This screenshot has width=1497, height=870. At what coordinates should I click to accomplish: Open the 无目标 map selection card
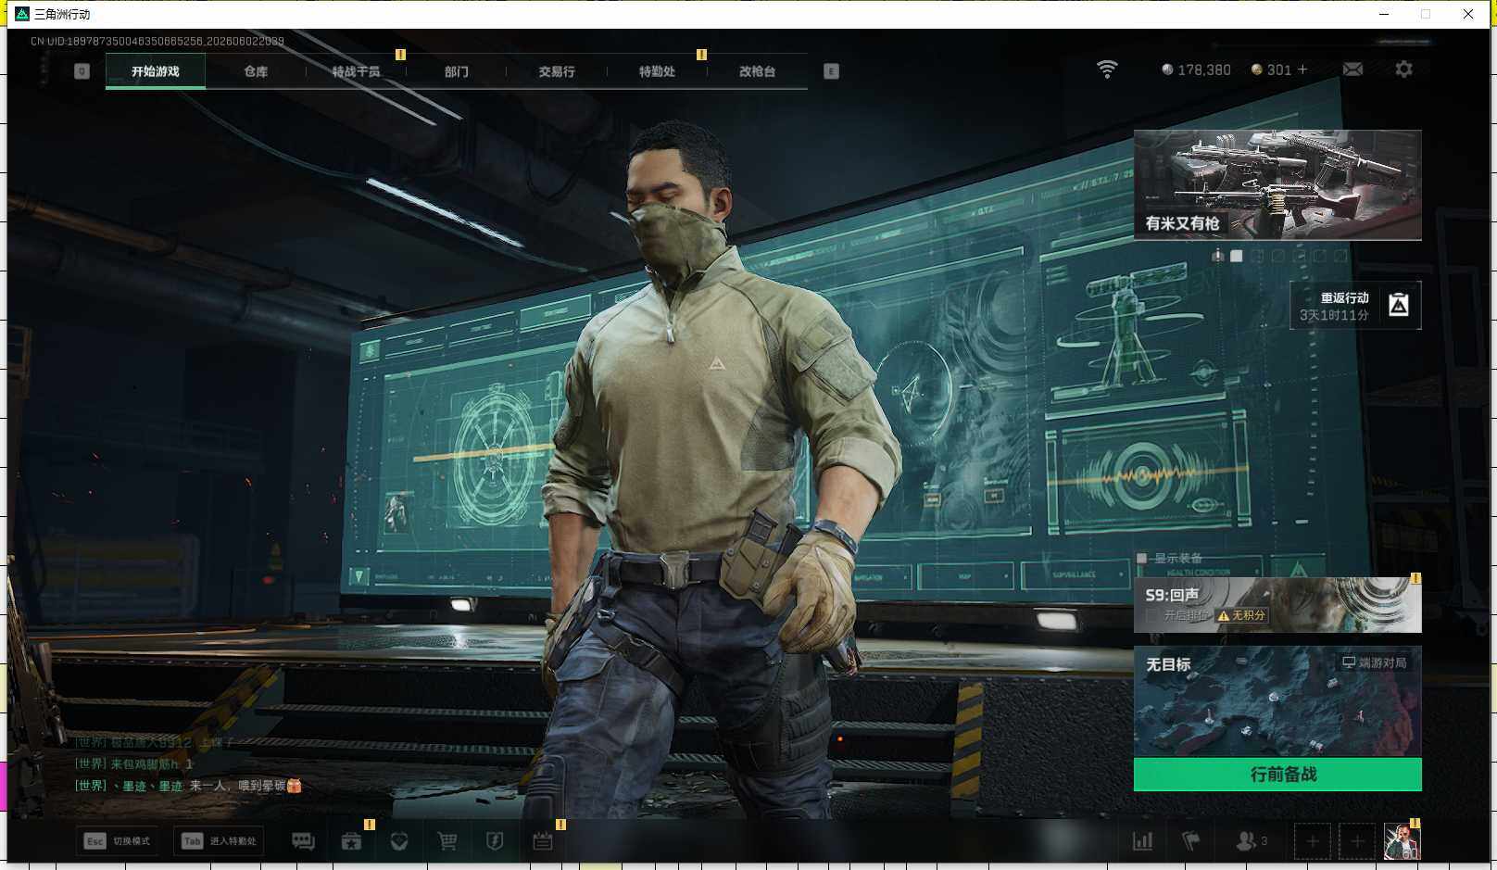[1277, 701]
